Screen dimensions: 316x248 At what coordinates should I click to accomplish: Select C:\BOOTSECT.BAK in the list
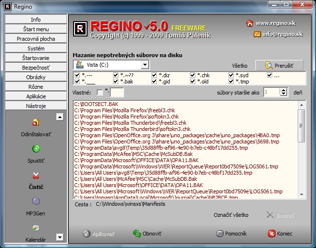coord(96,104)
